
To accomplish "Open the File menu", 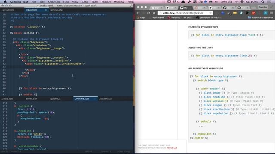I will [34, 2].
